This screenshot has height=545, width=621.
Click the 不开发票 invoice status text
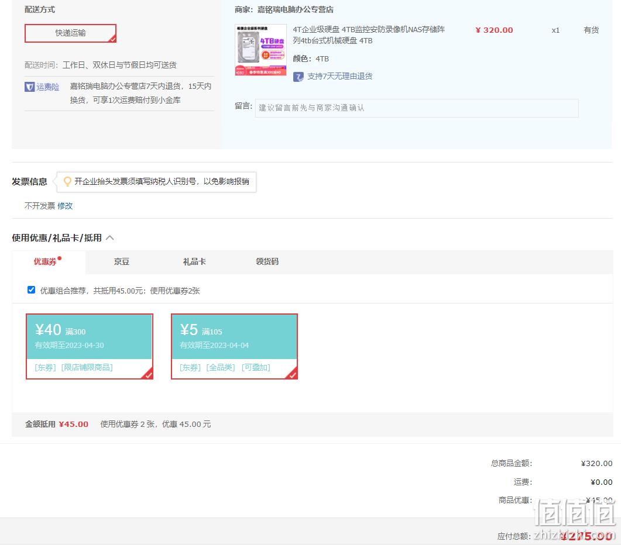[x=40, y=206]
